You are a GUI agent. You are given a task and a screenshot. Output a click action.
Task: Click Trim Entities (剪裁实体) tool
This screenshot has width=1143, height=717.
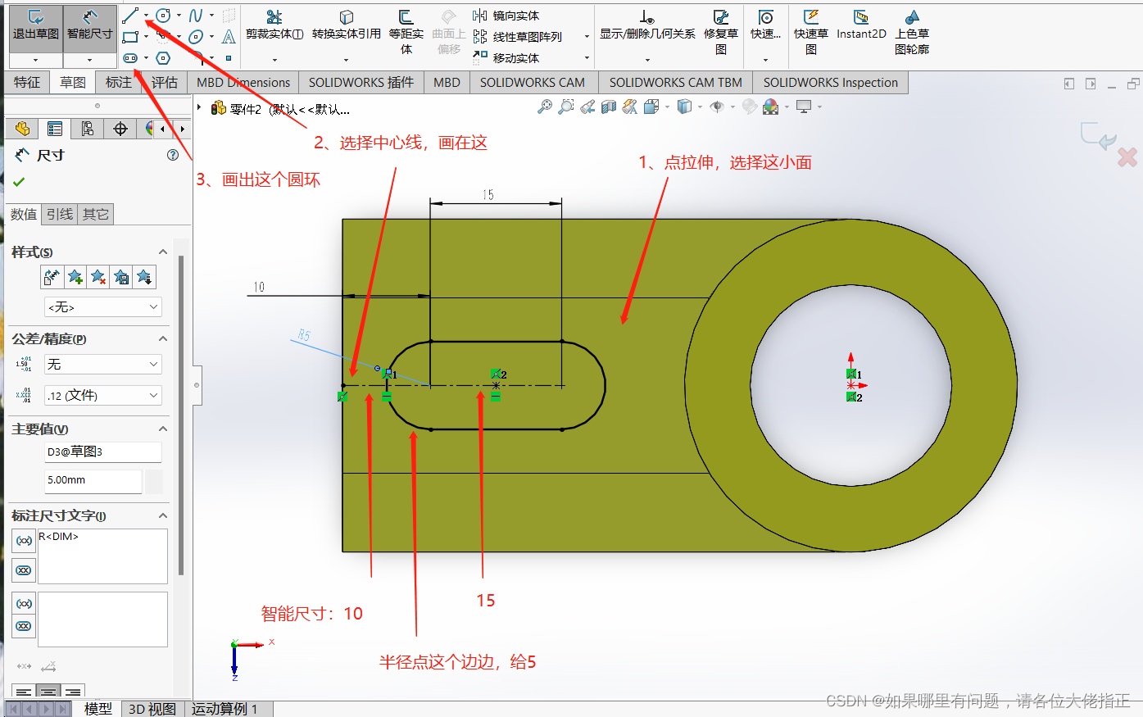(x=274, y=26)
